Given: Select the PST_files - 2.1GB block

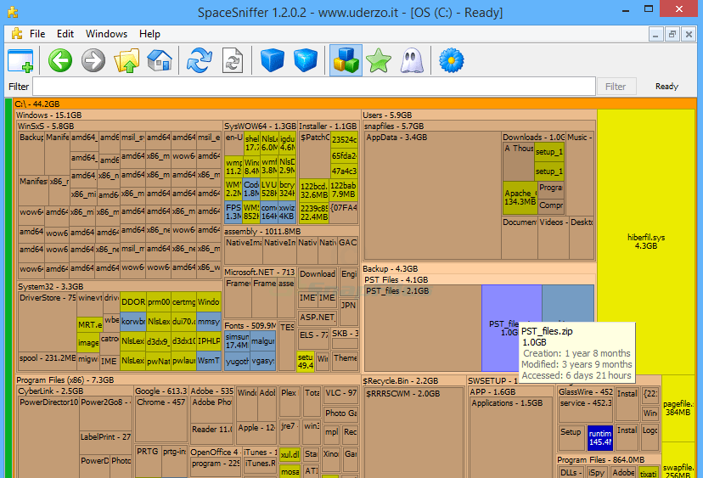Looking at the screenshot, I should 423,328.
